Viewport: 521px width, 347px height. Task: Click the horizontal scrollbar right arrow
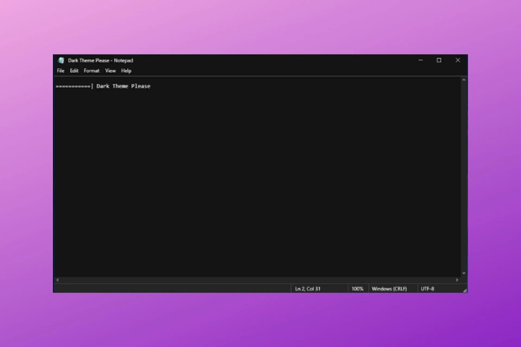coord(457,280)
